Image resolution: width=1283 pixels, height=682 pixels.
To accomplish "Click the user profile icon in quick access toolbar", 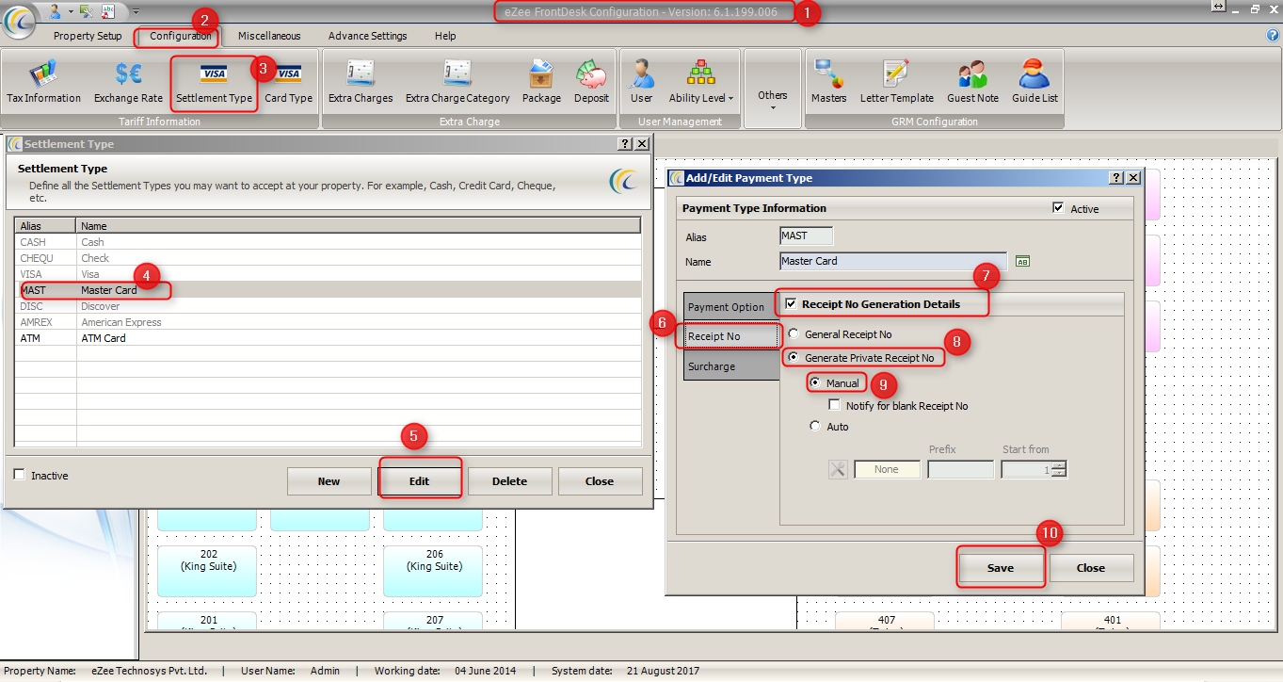I will pos(55,10).
